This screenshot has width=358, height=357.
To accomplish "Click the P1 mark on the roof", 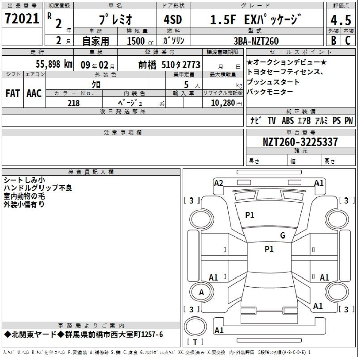I will [x=269, y=249].
